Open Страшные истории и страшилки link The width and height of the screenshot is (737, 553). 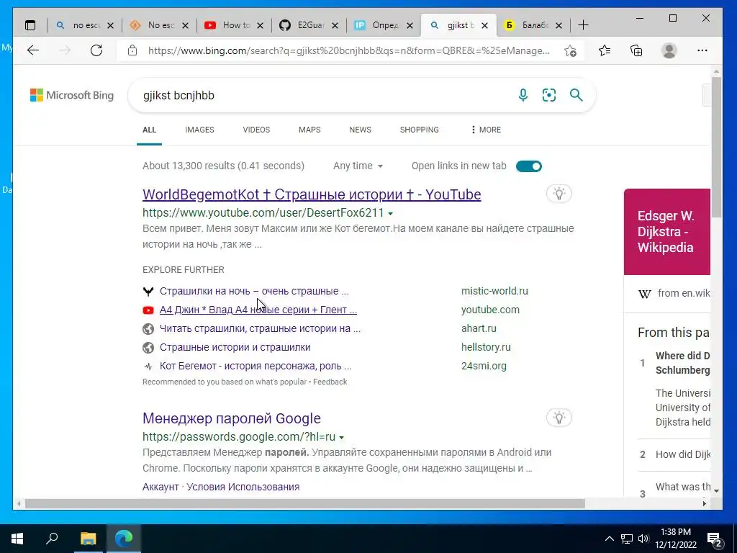point(235,348)
